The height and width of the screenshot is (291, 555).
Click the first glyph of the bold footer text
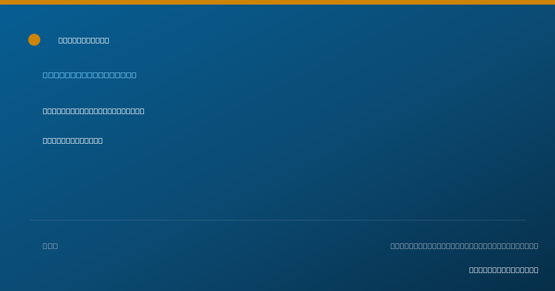pyautogui.click(x=471, y=270)
